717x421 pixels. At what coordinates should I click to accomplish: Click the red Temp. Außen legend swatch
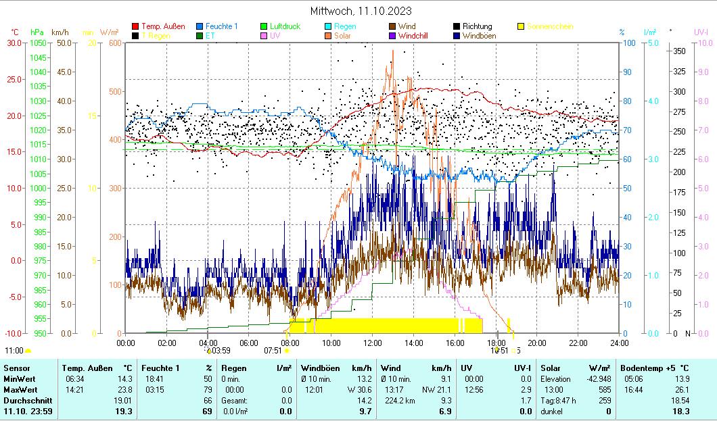[x=135, y=26]
